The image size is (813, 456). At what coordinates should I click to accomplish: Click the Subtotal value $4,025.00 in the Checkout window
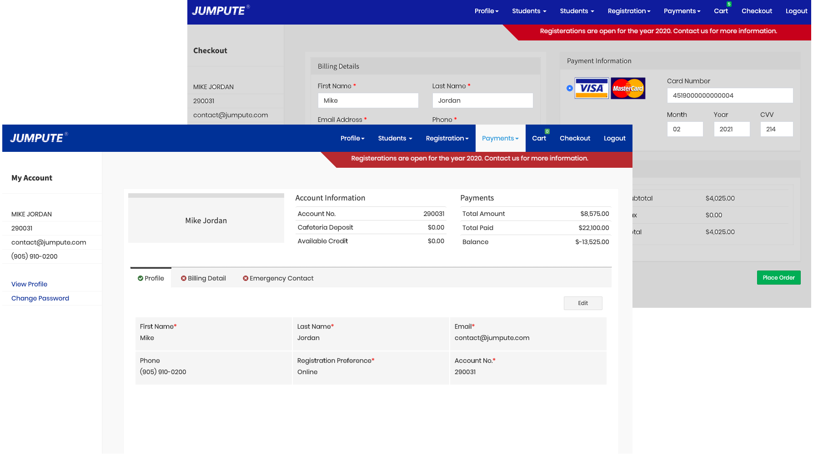720,198
